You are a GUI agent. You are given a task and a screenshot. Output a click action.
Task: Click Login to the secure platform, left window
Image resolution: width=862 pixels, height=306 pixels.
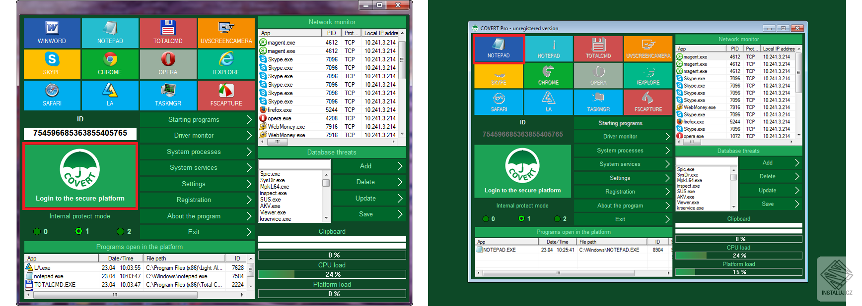pos(80,176)
